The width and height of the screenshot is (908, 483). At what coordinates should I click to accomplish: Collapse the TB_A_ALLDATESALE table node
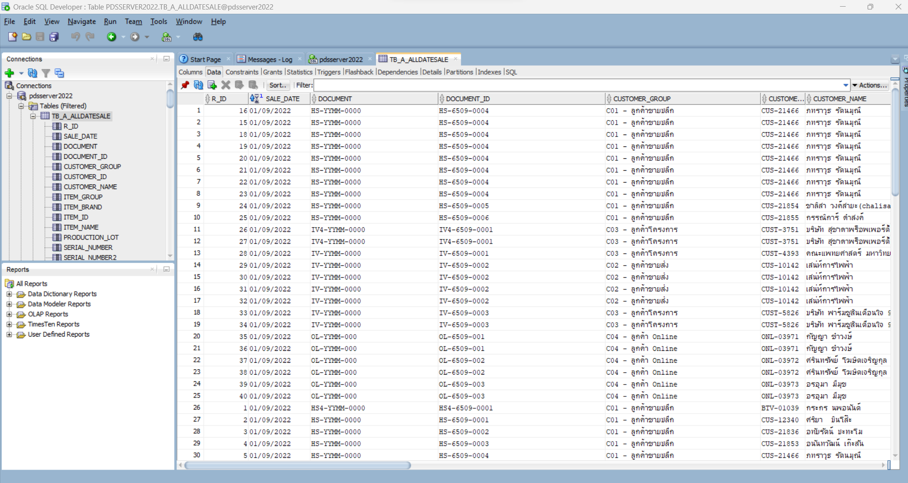pos(33,116)
